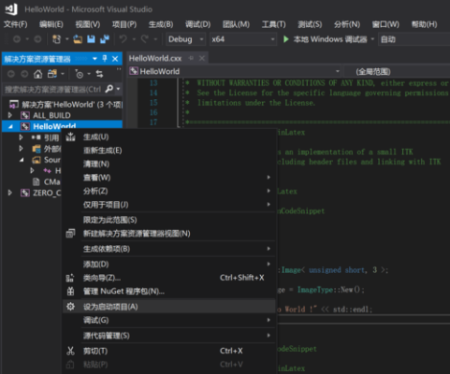Open the 编辑(E) menu

point(51,24)
